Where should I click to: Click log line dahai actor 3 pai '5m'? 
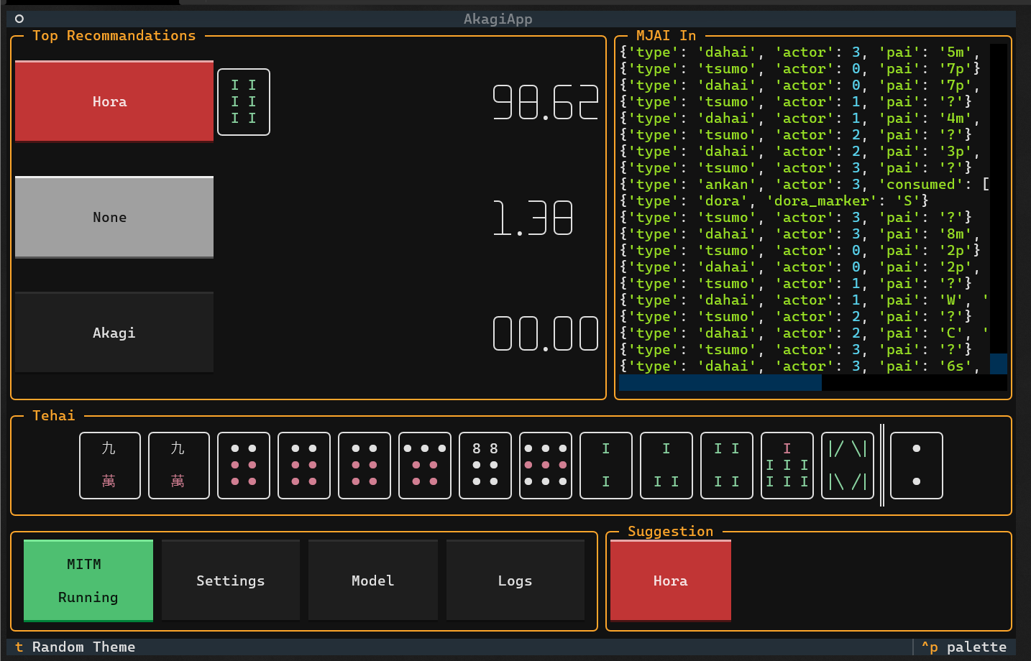(x=800, y=52)
